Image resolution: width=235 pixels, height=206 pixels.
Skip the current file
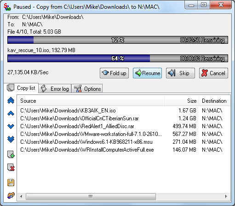click(x=180, y=73)
